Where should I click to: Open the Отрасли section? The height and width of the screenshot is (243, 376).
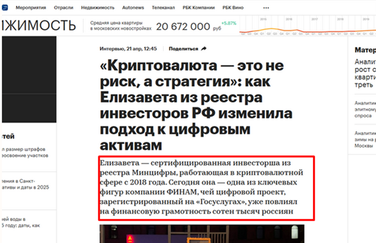tap(63, 7)
